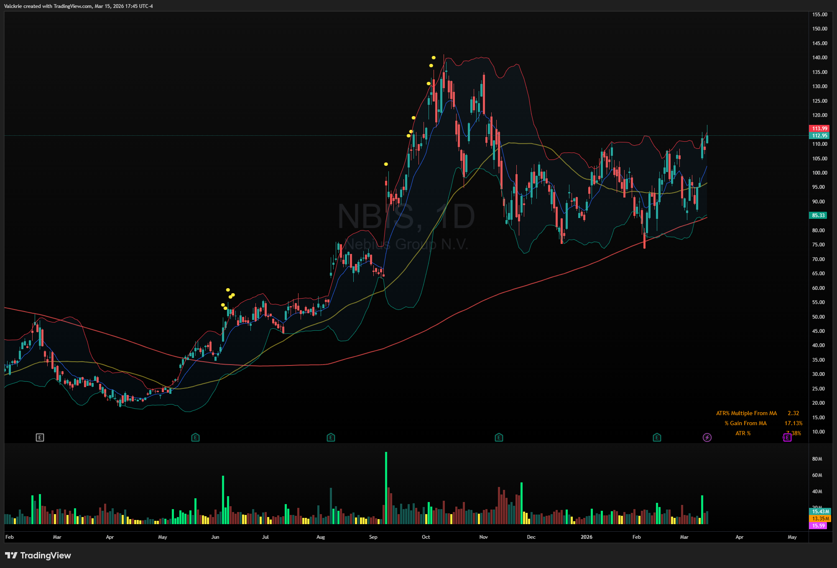Image resolution: width=837 pixels, height=568 pixels.
Task: Open the green earnings marker near November
Action: 499,437
